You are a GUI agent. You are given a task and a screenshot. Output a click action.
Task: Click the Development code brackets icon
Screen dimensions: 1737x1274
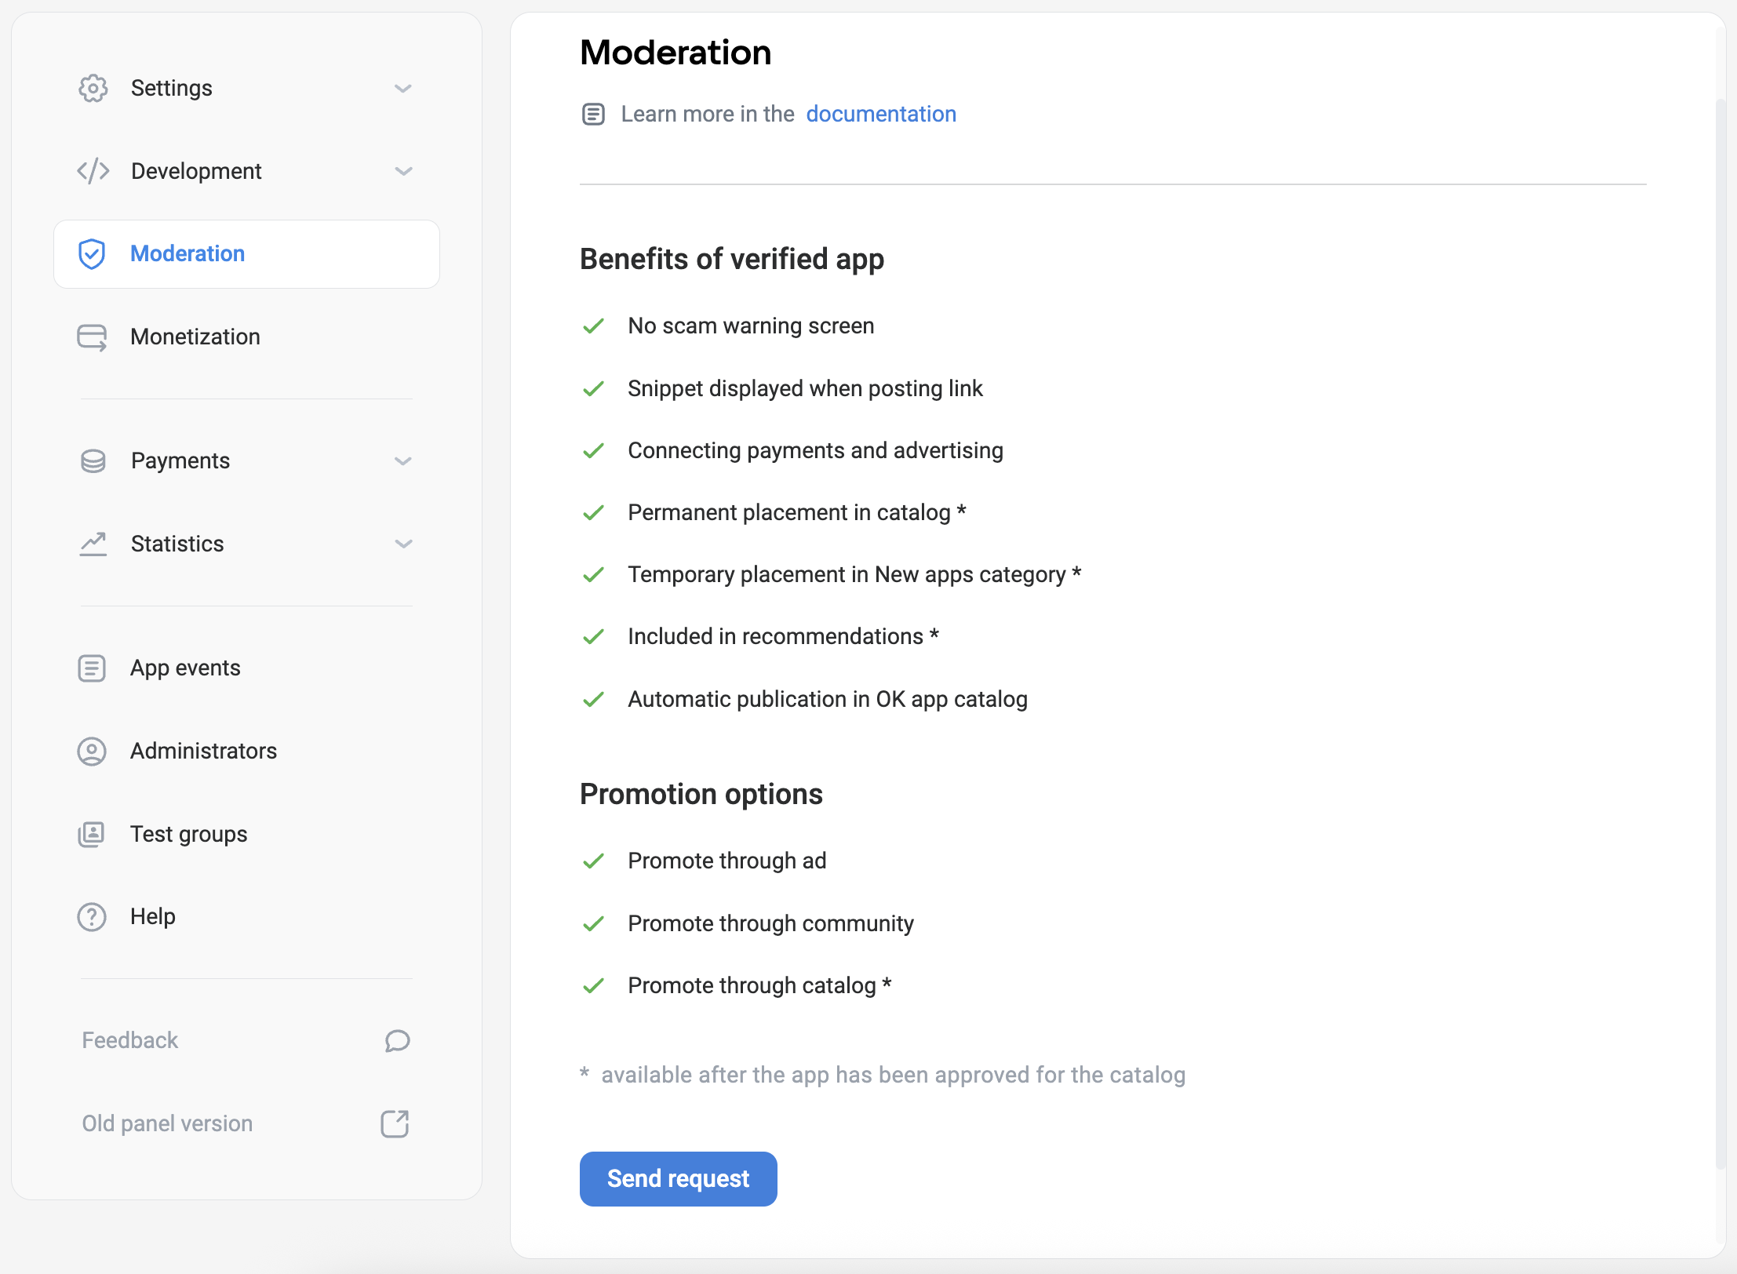[x=93, y=171]
